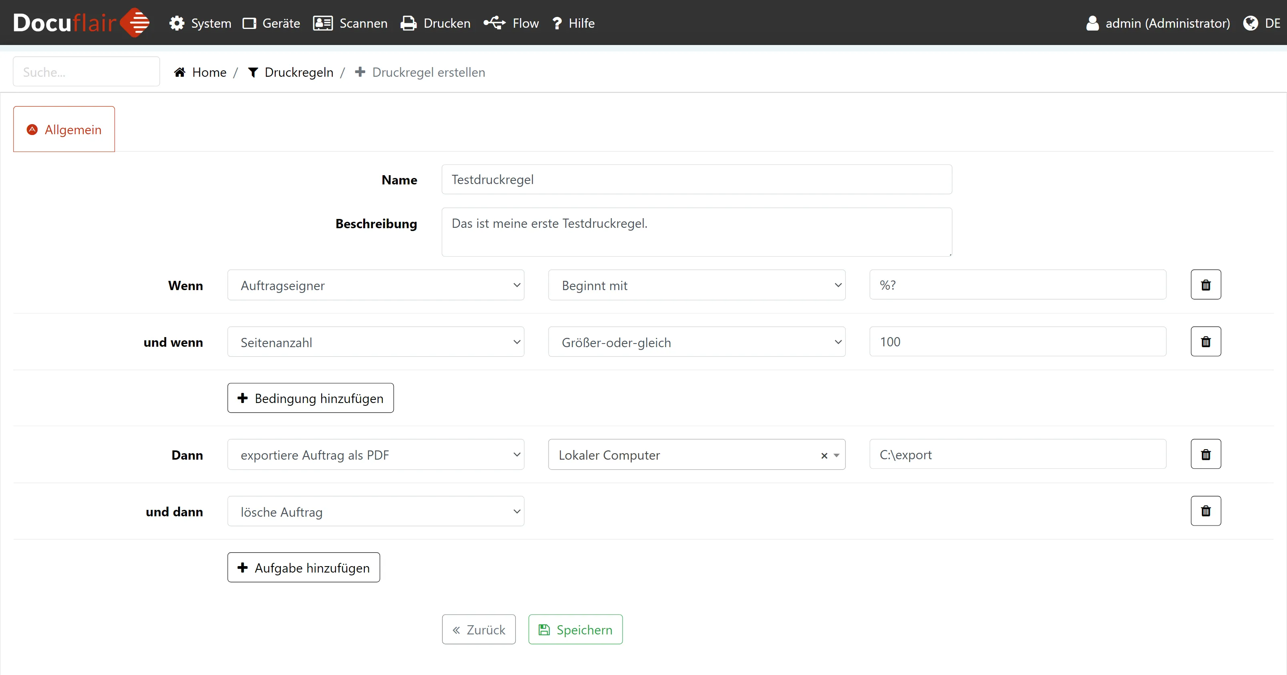Screen dimensions: 1287x675
Task: Click 'Bedingung hinzufügen' button
Action: [310, 398]
